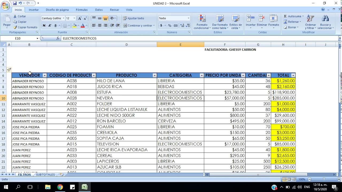Click insert function fx button
Screen dimensions: 342x192
click(x=58, y=38)
